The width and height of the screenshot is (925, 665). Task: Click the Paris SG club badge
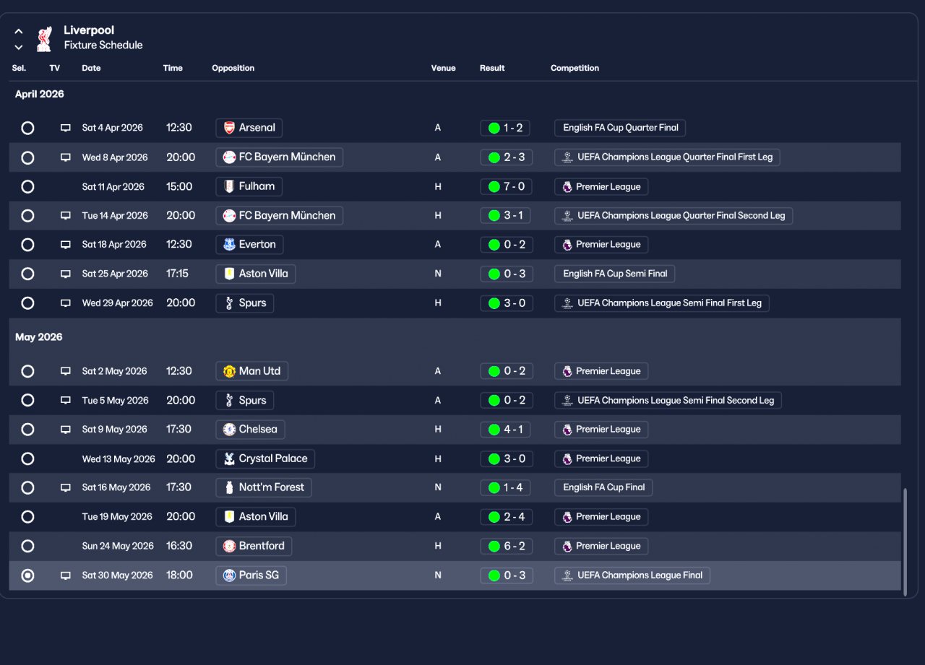click(229, 575)
